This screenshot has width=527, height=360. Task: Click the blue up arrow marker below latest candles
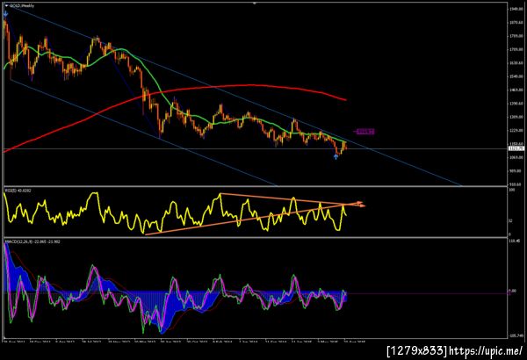tap(336, 156)
